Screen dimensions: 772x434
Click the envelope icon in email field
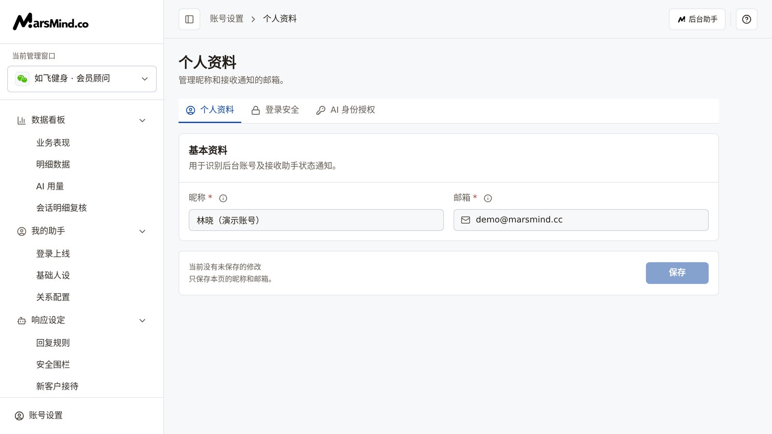tap(466, 220)
